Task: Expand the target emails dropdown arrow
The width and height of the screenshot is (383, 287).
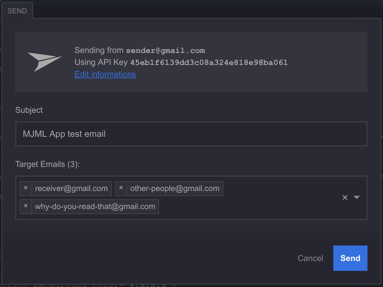Action: 357,197
